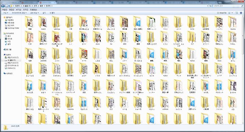Select the pre3445 folder icon

click(x=43, y=54)
